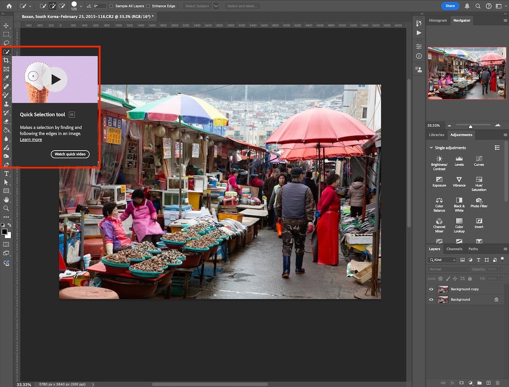
Task: Click the Watch quick video button
Action: pos(70,154)
